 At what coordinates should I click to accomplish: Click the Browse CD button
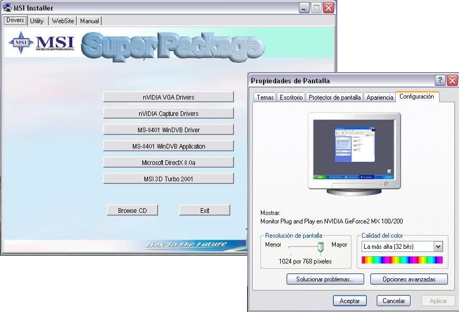click(132, 210)
